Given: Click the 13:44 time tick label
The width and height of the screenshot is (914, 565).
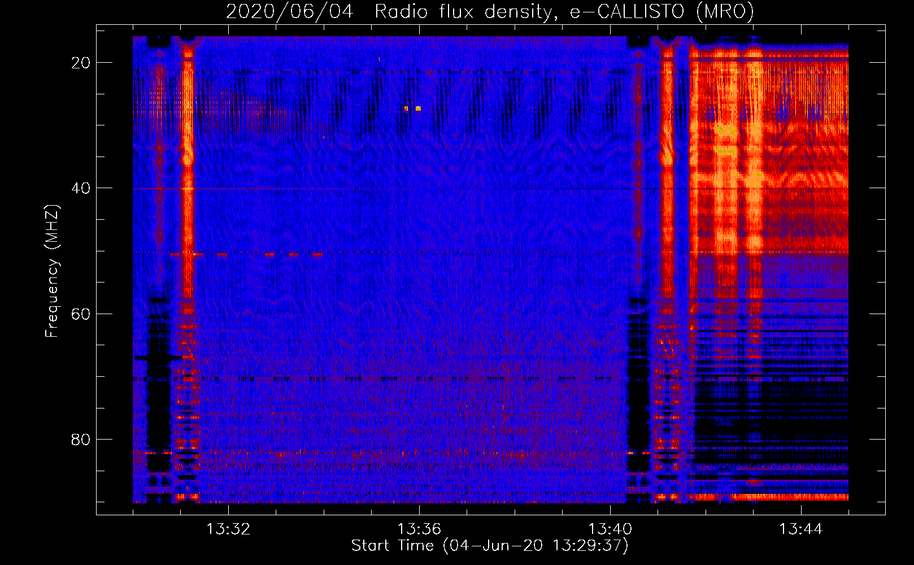Looking at the screenshot, I should [801, 529].
